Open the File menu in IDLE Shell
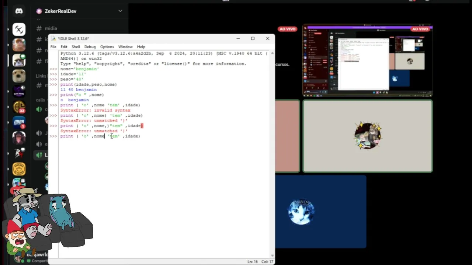Image resolution: width=472 pixels, height=265 pixels. coord(53,47)
